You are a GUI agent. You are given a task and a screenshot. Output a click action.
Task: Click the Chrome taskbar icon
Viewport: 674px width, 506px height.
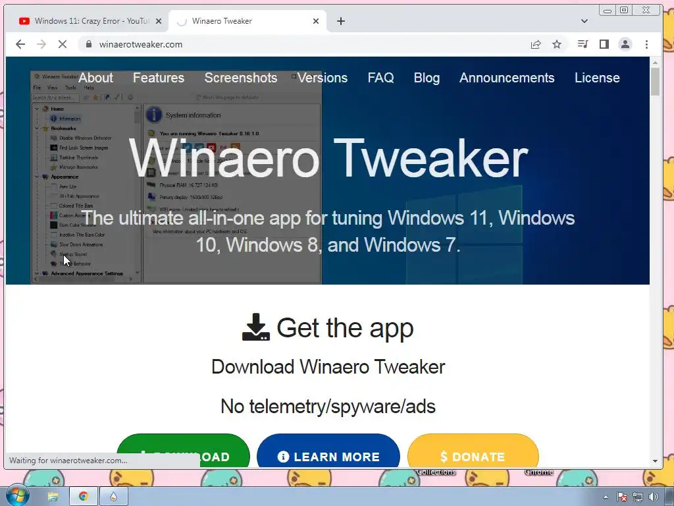point(84,497)
